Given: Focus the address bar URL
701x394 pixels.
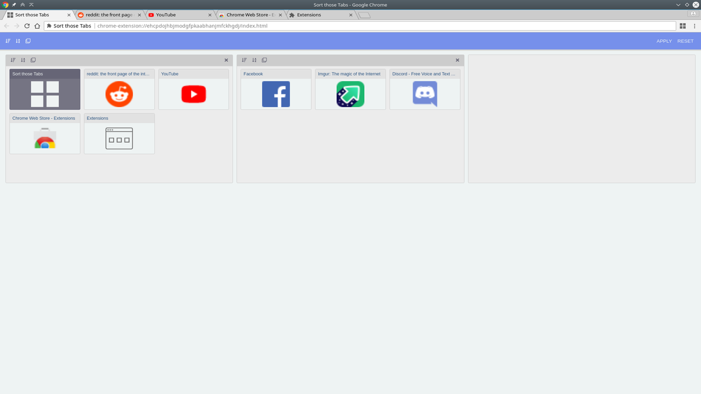Looking at the screenshot, I should coord(360,26).
